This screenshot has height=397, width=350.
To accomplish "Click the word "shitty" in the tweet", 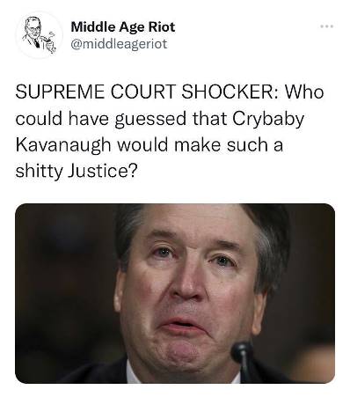I will 39,171.
